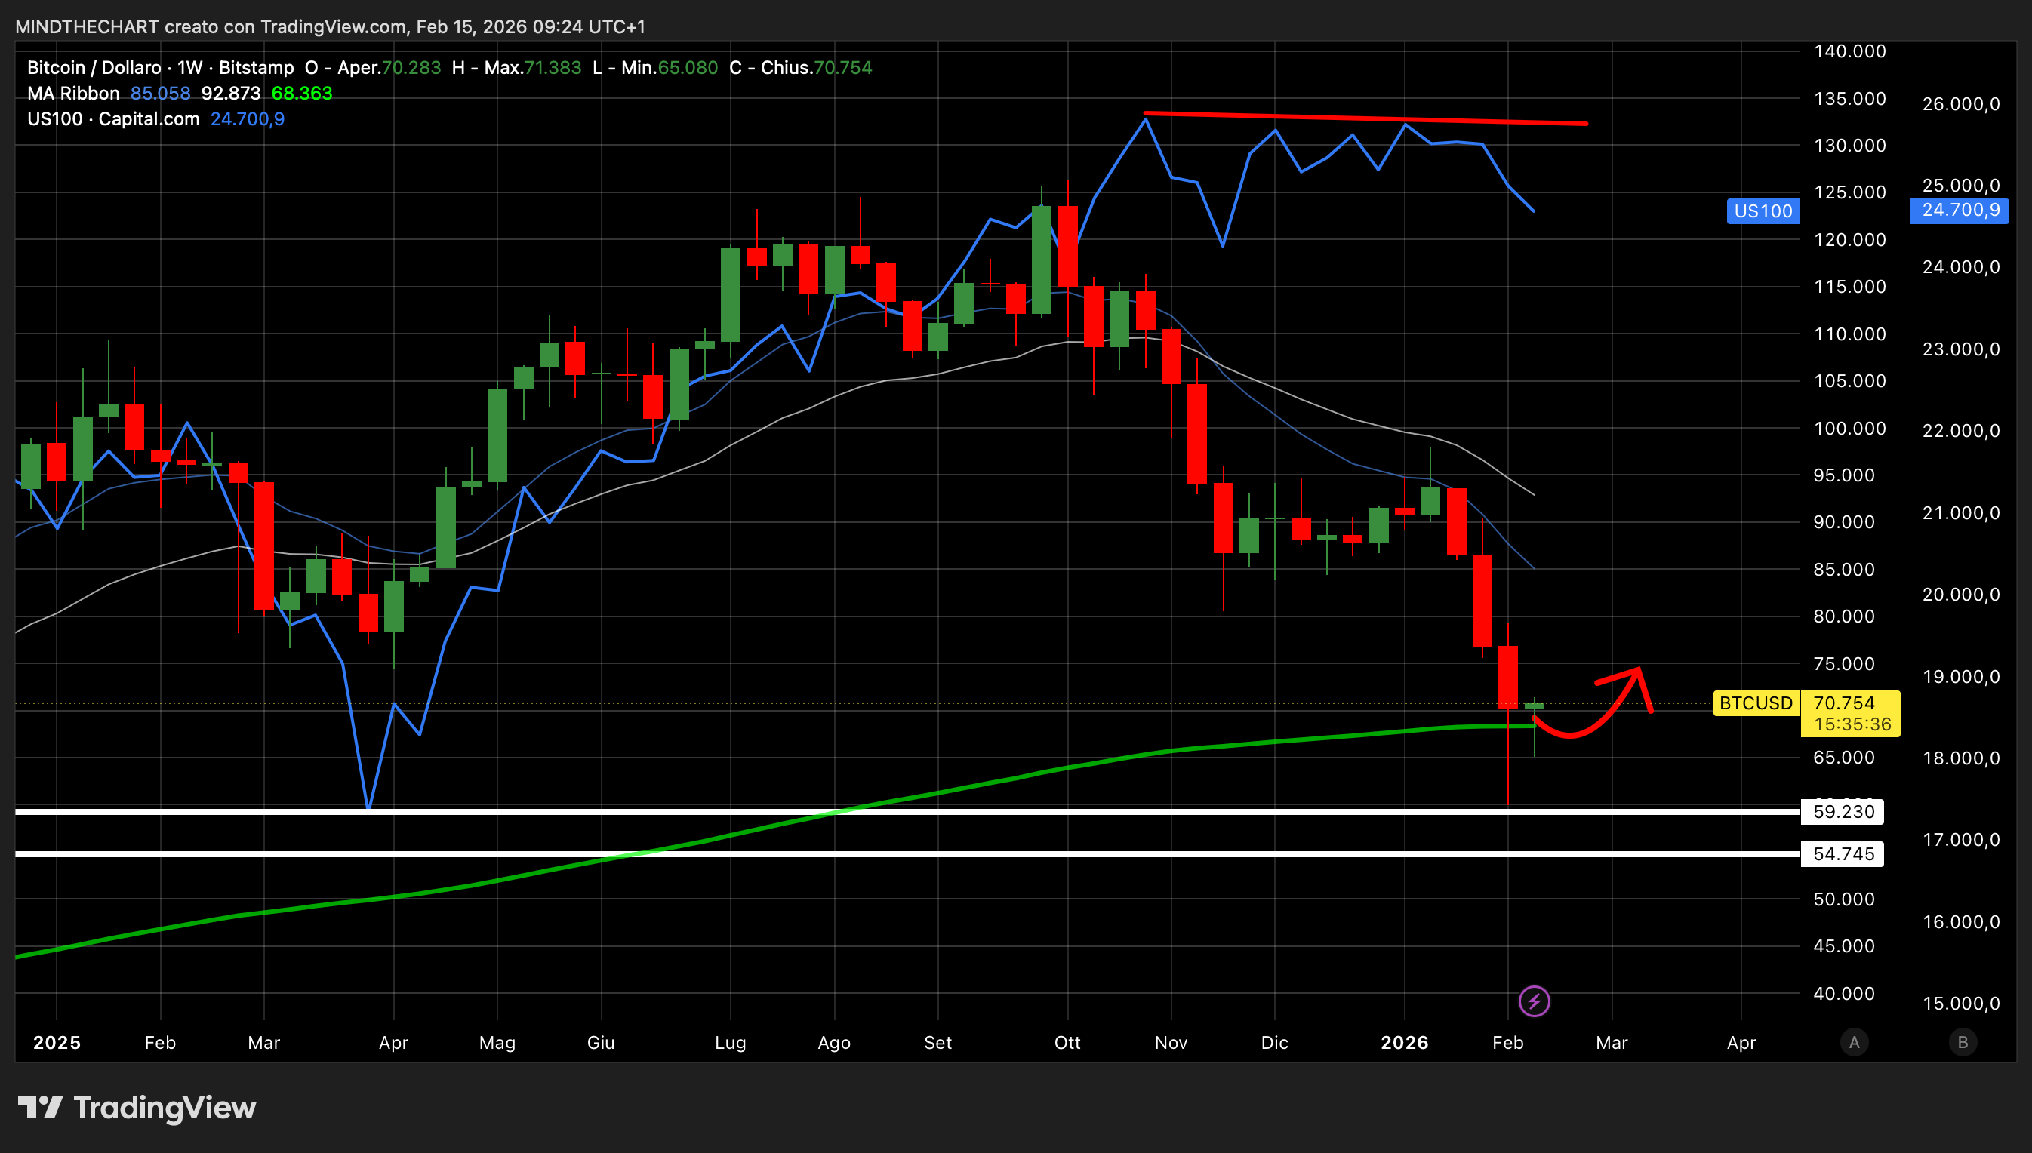Click the 15:35:36 countdown timer label
The width and height of the screenshot is (2032, 1153).
click(x=1852, y=724)
